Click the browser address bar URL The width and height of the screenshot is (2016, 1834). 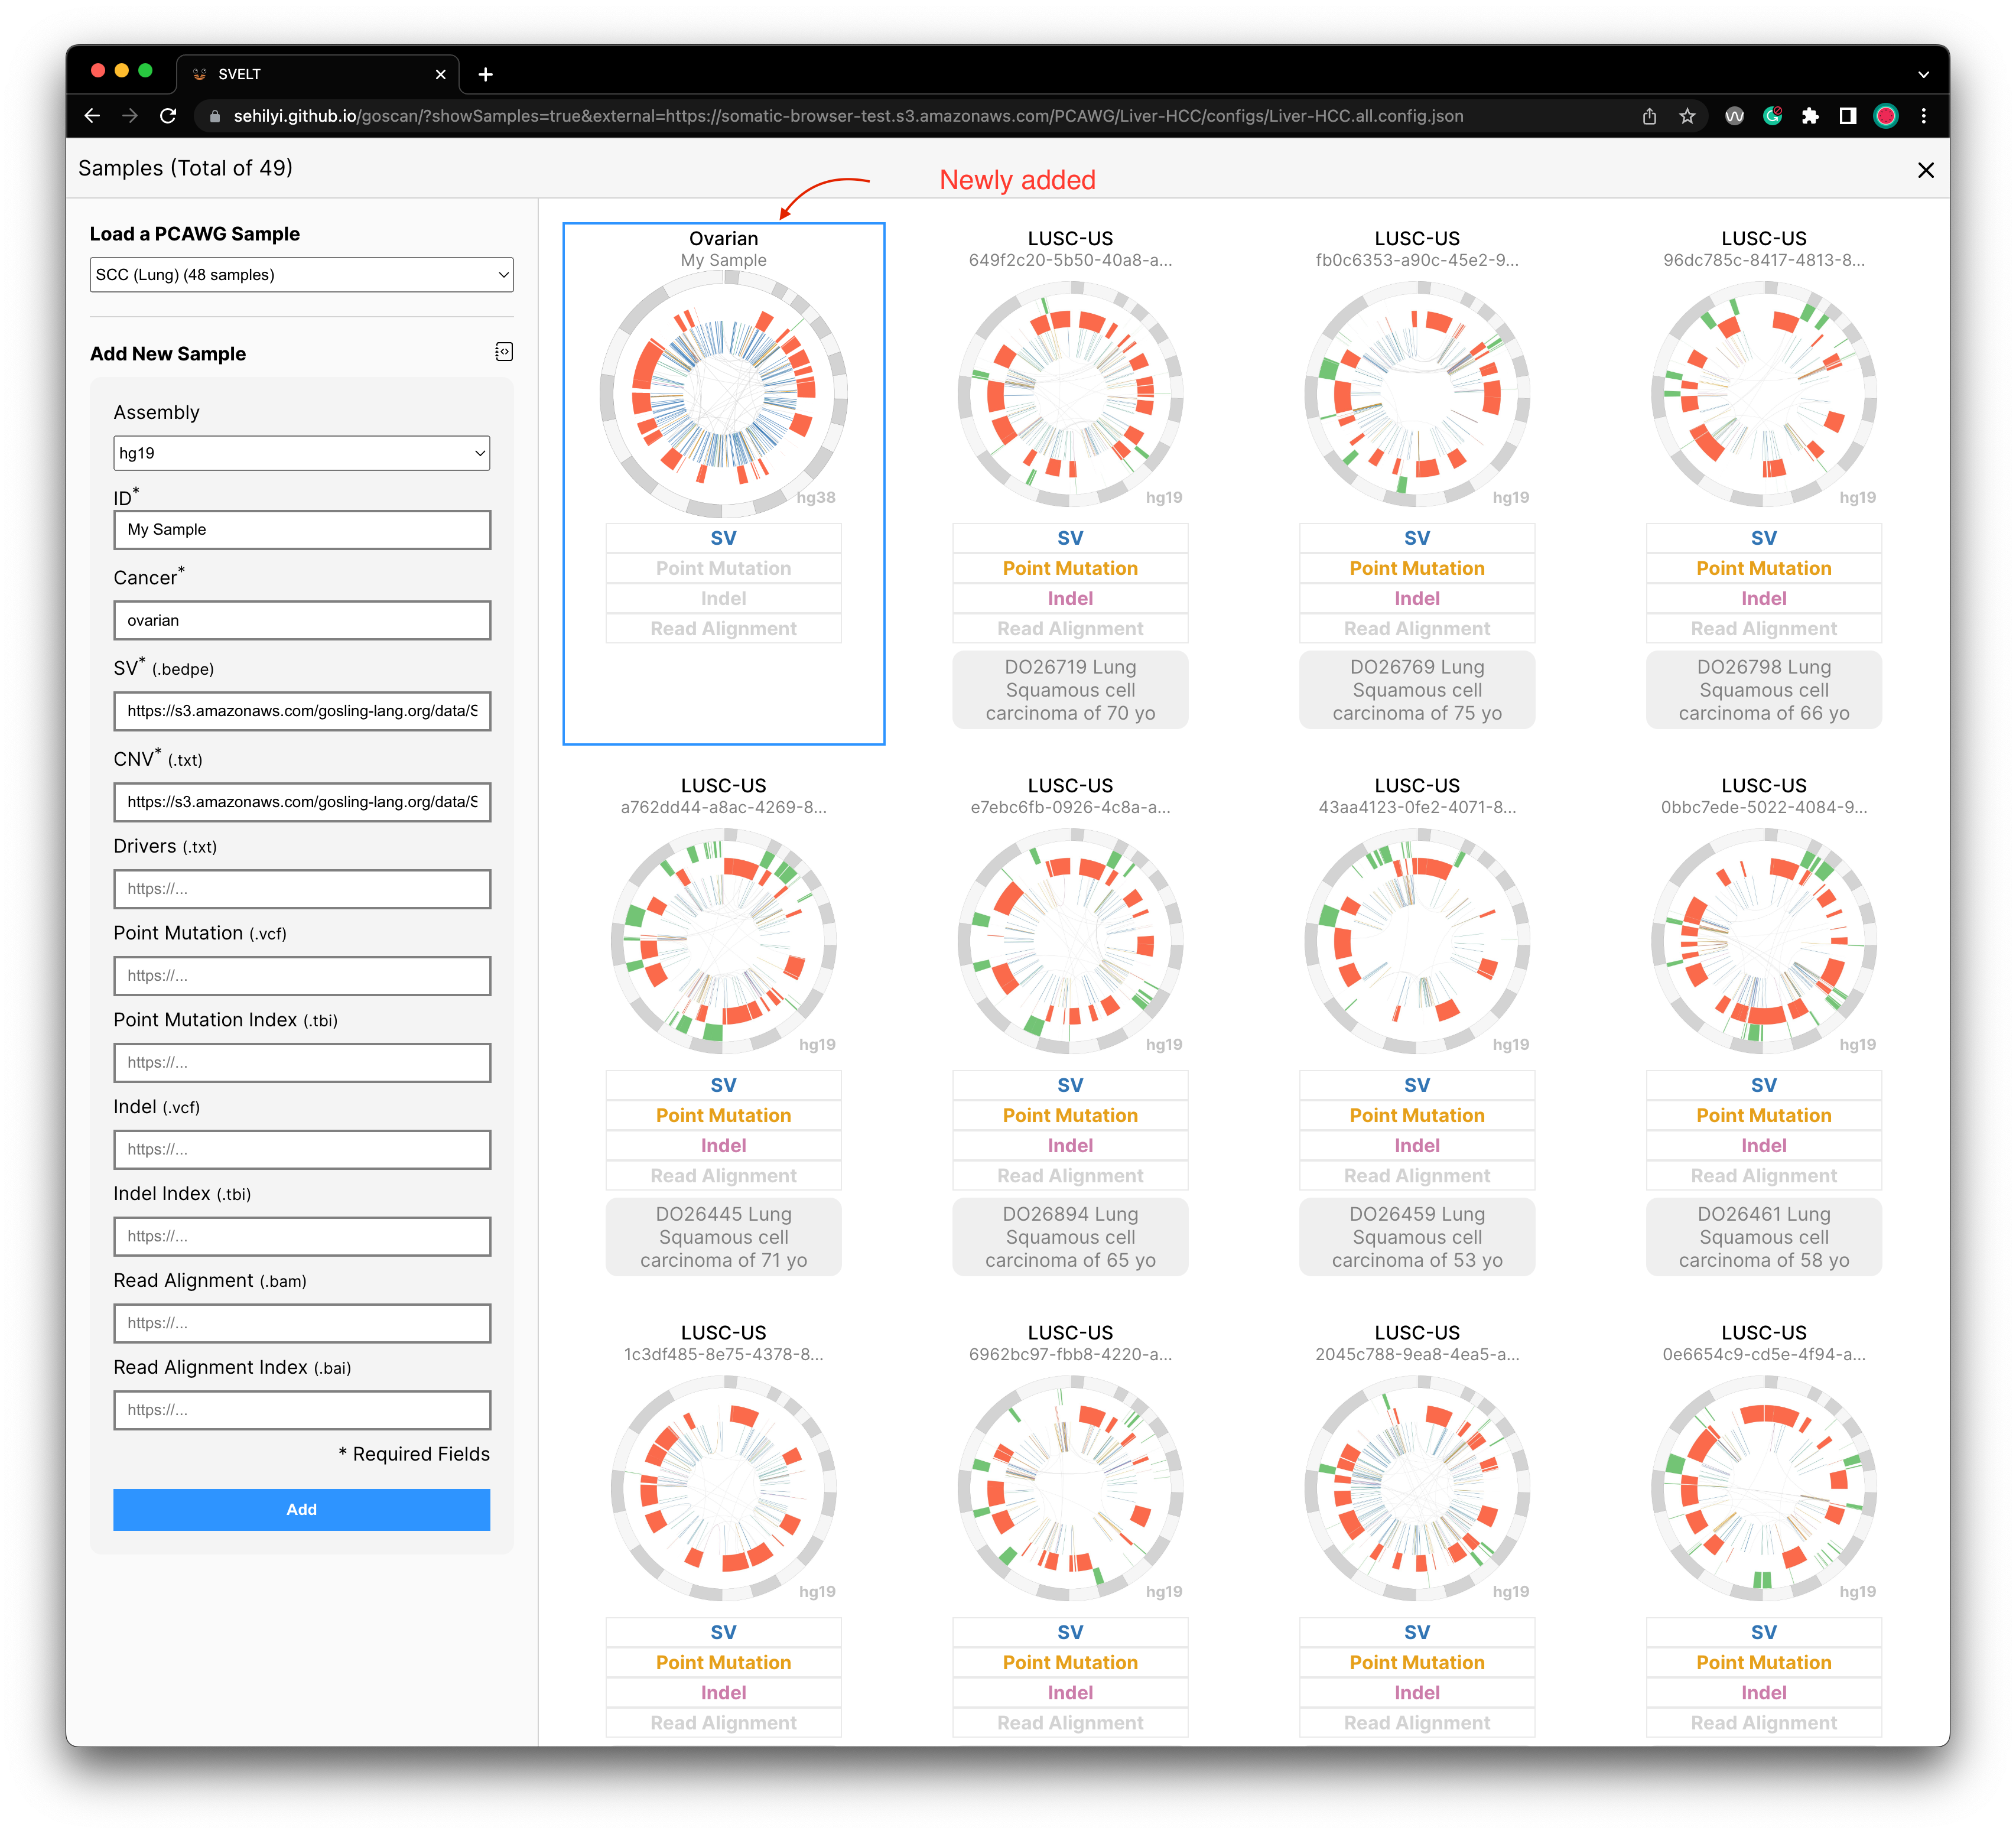click(848, 116)
